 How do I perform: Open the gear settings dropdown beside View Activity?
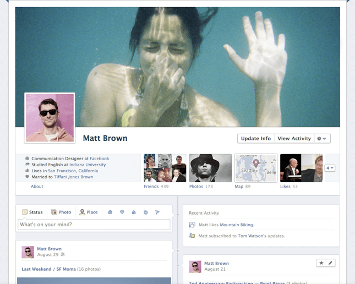[x=322, y=139]
